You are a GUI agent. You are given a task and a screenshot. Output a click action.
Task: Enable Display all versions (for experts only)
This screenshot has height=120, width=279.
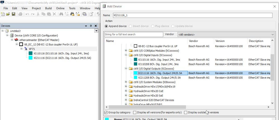(x=135, y=112)
